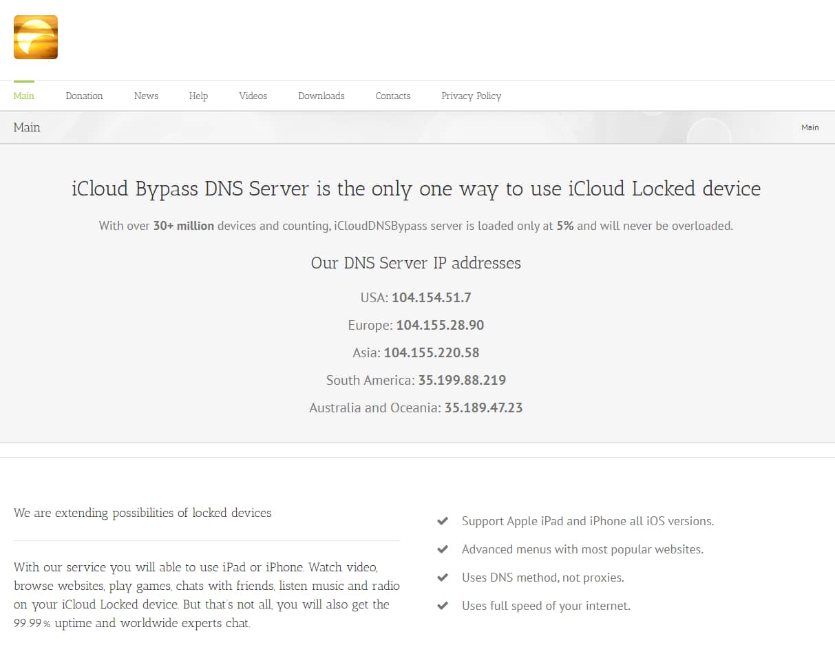The width and height of the screenshot is (835, 645).
Task: Click checkmark icon beside iOS versions support
Action: [x=443, y=521]
